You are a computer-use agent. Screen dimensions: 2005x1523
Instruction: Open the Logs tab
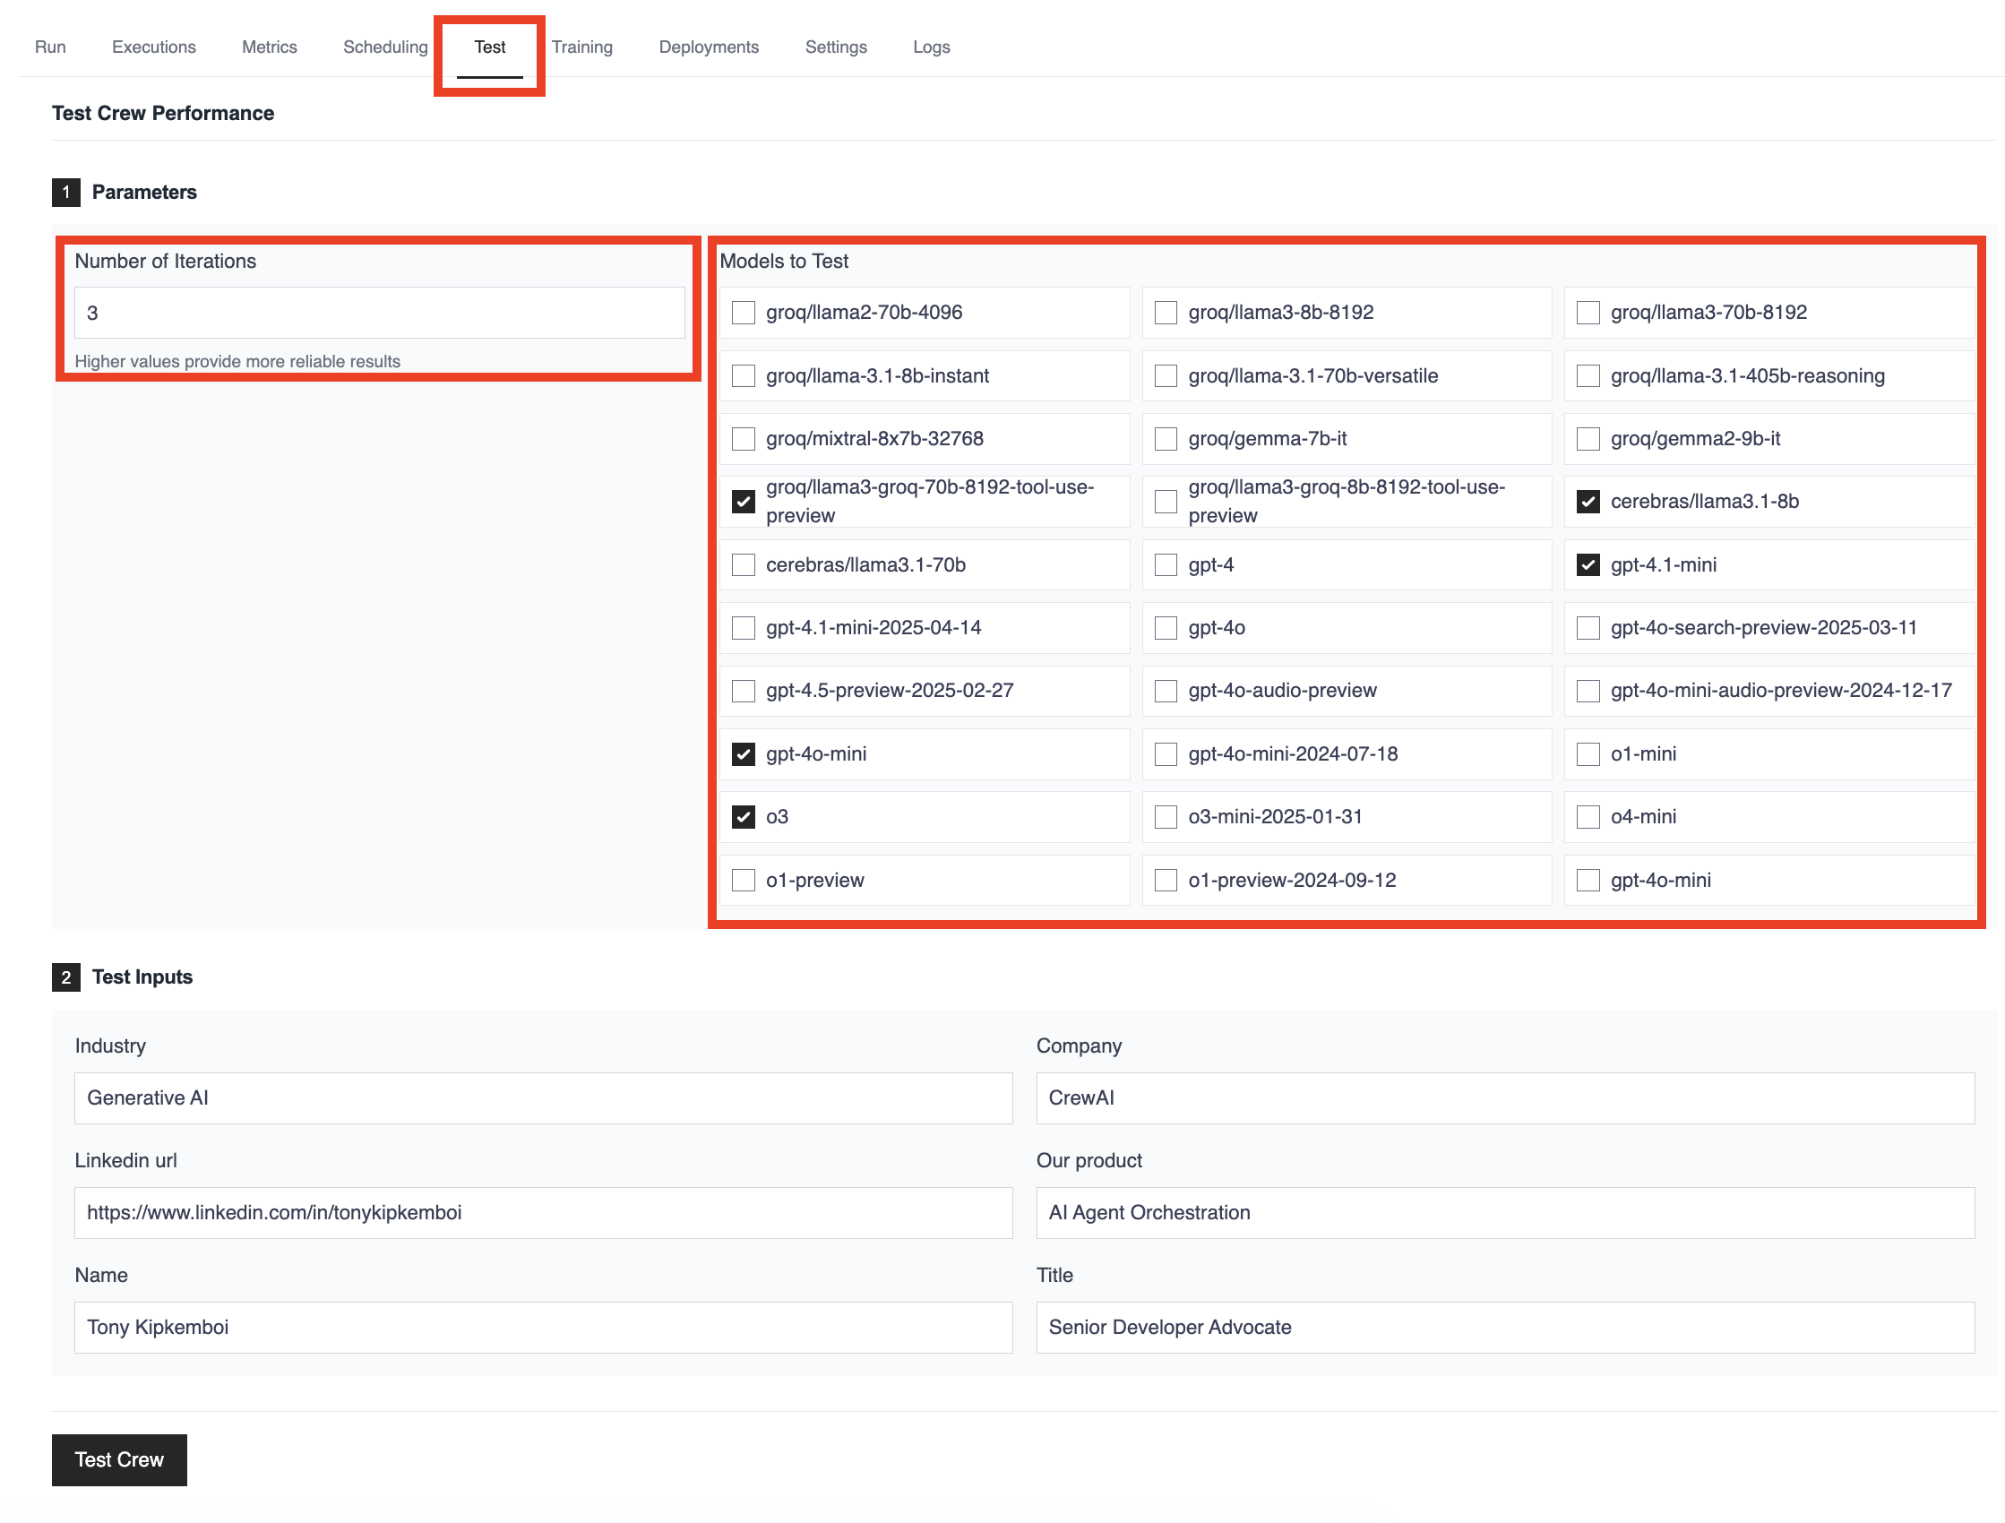931,47
